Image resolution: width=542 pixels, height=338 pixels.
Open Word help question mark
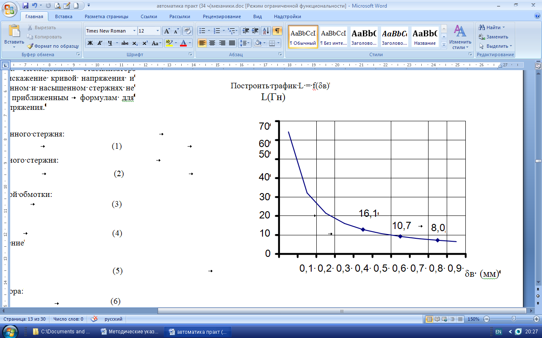coord(537,16)
